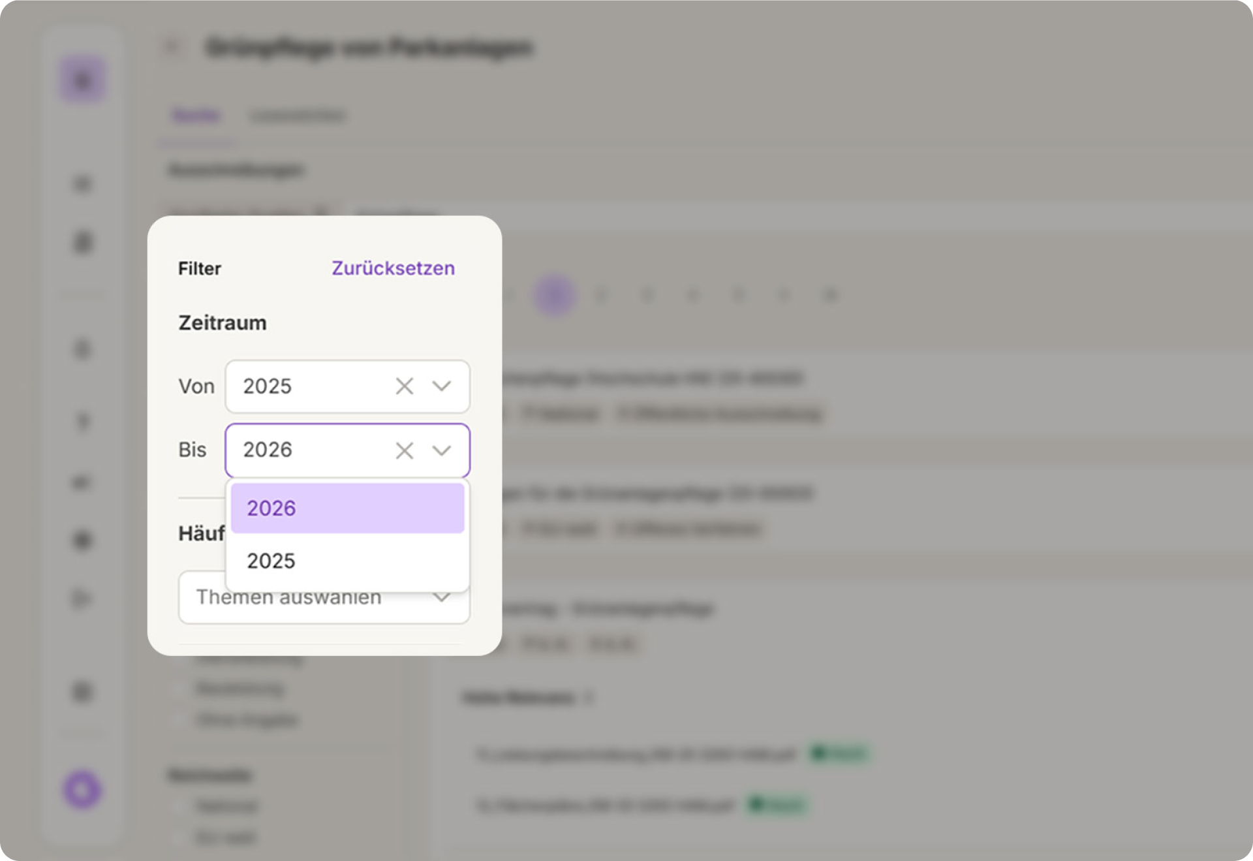This screenshot has height=861, width=1253.
Task: Go back using arrow beside page title
Action: click(172, 47)
